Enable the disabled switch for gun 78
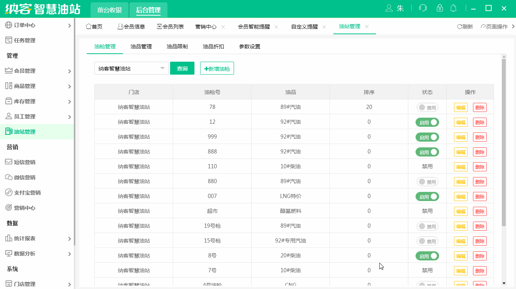The image size is (516, 289). point(427,107)
